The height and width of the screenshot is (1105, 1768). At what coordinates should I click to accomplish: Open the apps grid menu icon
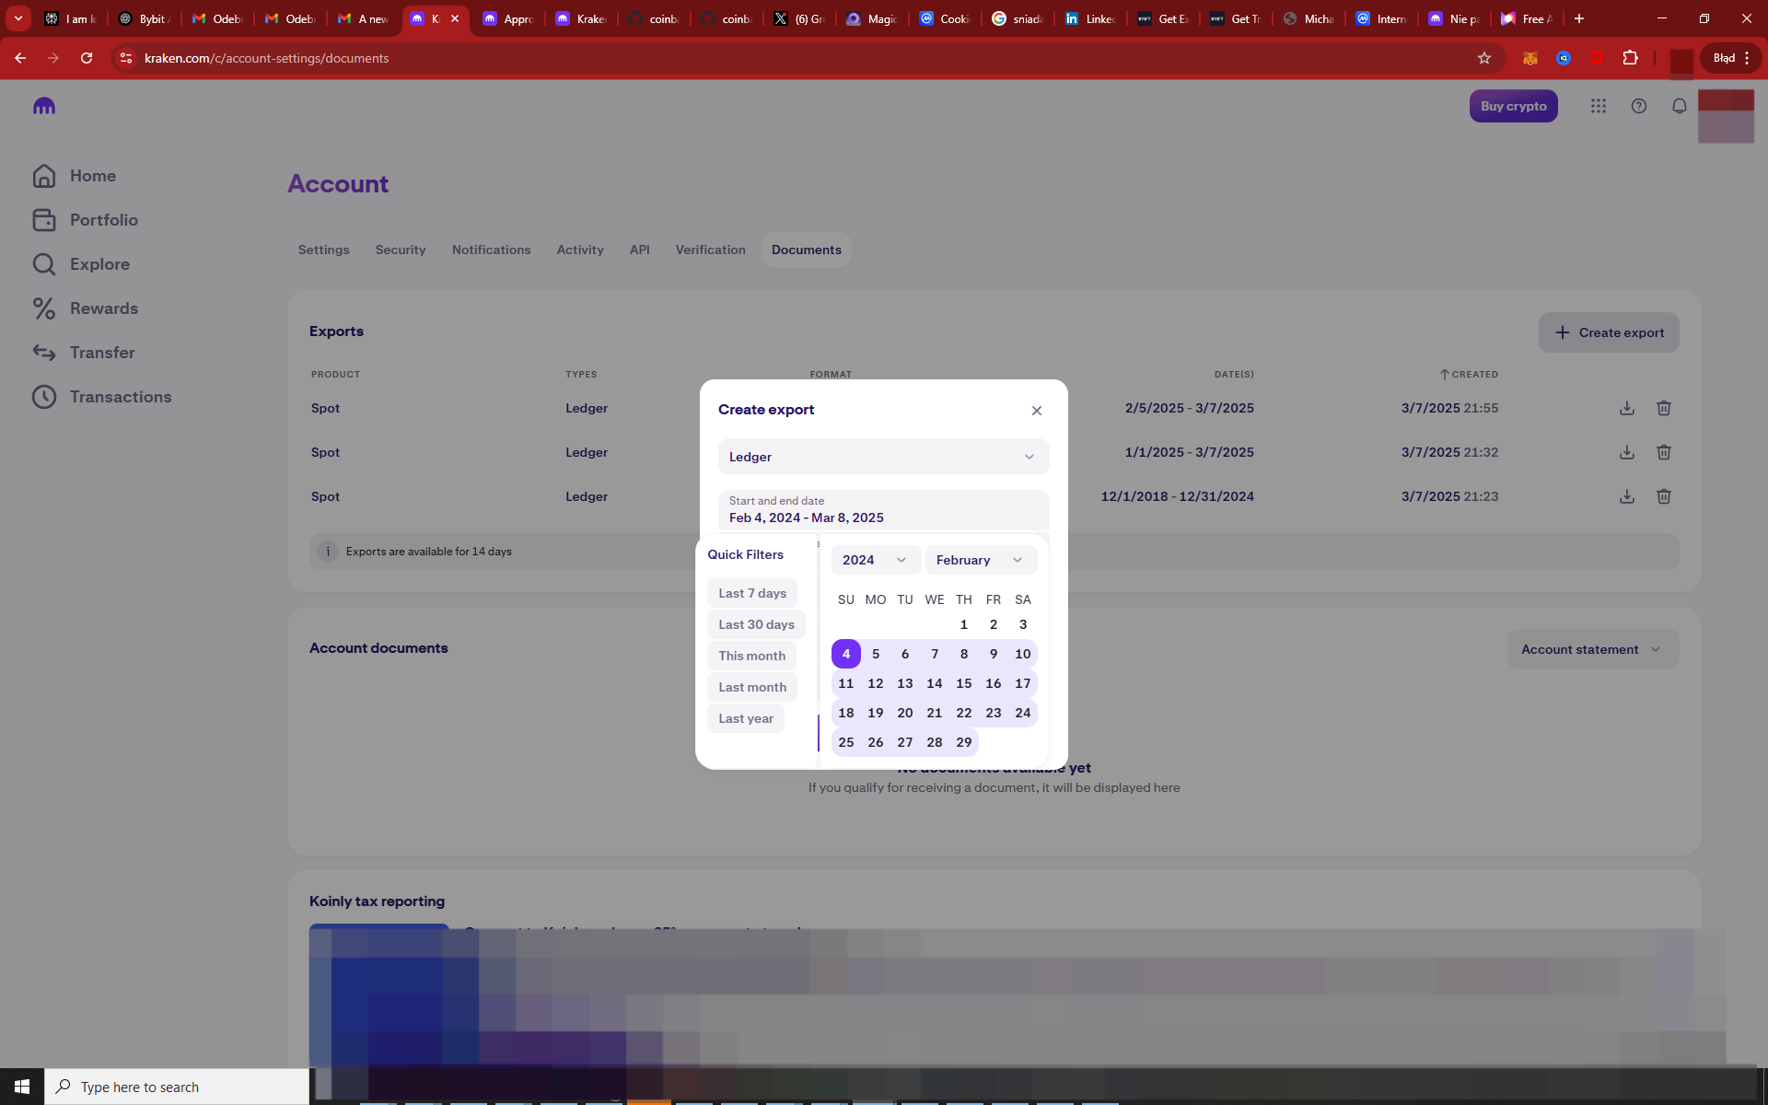[x=1599, y=106]
